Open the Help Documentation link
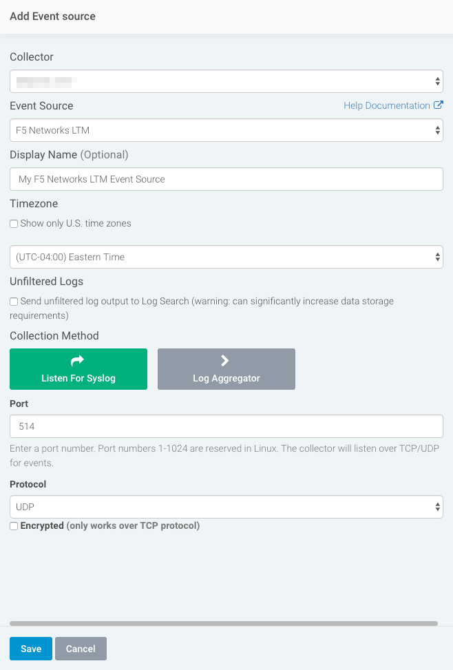Screen dimensions: 453x670 point(386,105)
